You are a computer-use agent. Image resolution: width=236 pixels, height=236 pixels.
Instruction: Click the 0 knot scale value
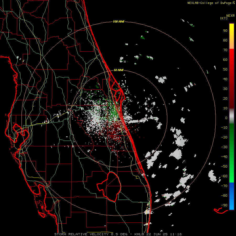226,118
